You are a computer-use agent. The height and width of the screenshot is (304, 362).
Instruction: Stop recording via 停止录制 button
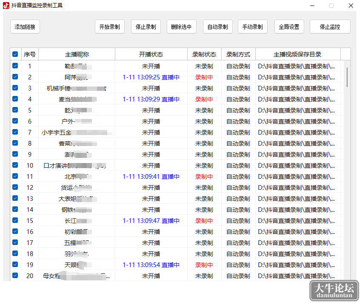tap(146, 27)
